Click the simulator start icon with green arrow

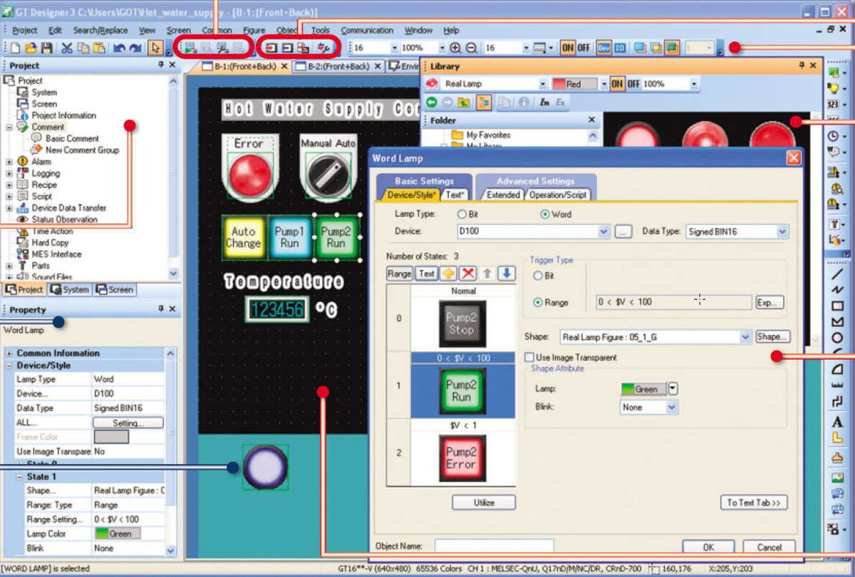(190, 48)
